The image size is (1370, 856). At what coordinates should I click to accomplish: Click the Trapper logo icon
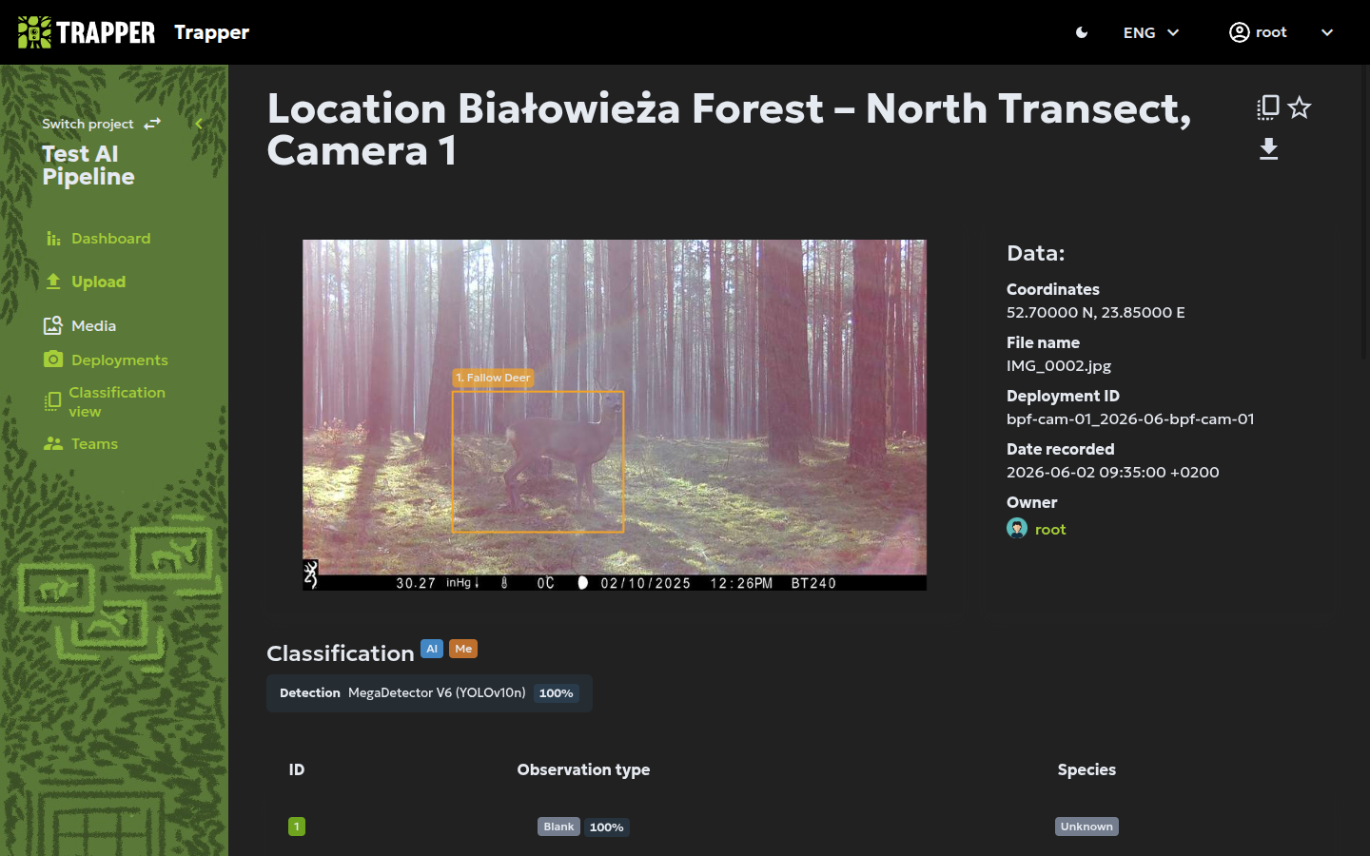pos(34,32)
